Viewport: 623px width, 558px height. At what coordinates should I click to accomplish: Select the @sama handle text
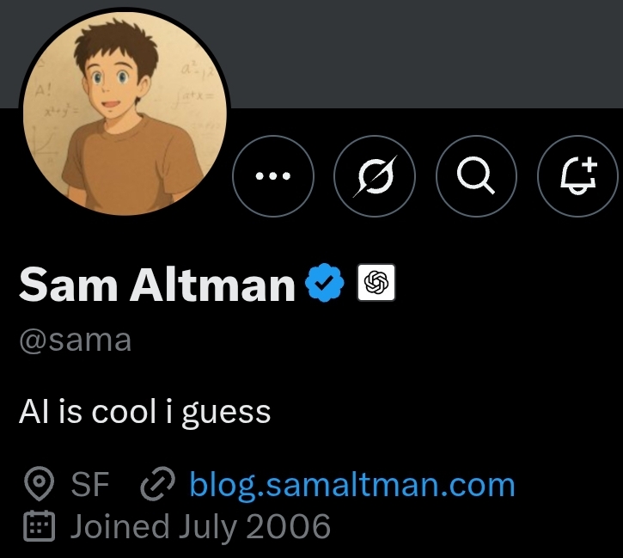point(76,340)
